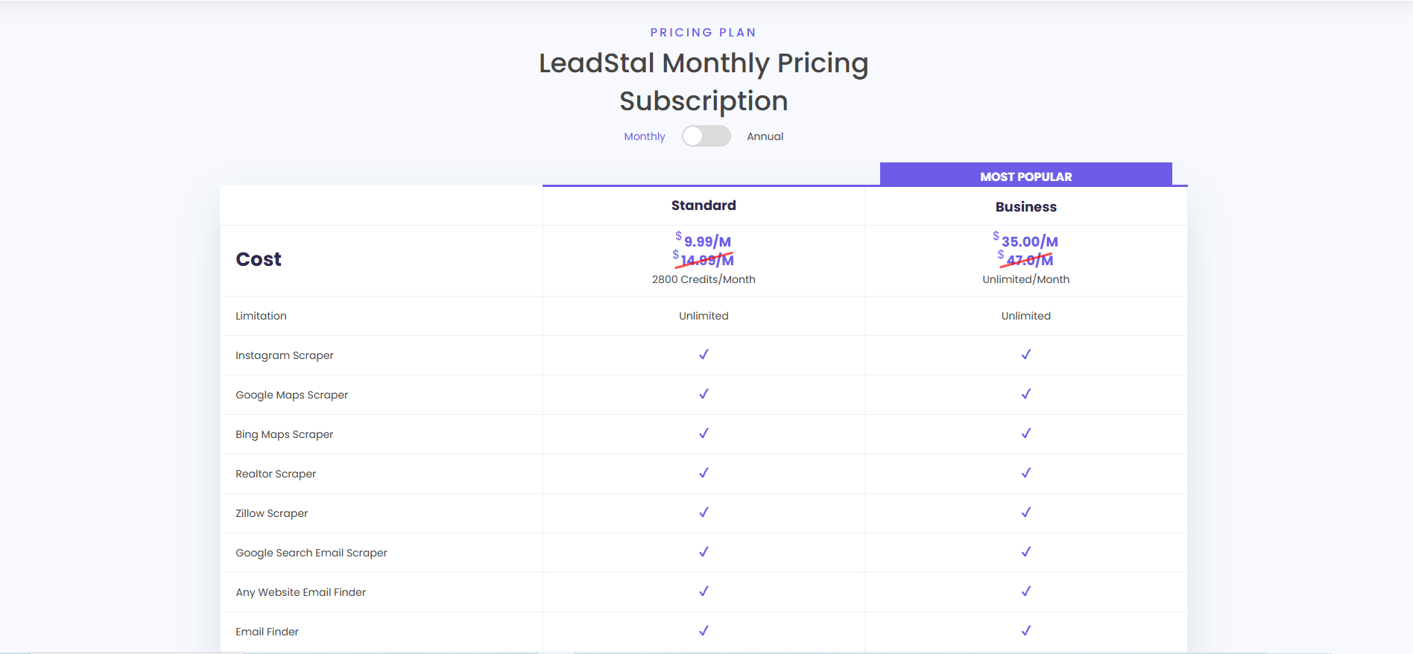Select the Monthly billing label
Image resolution: width=1413 pixels, height=654 pixels.
click(645, 136)
